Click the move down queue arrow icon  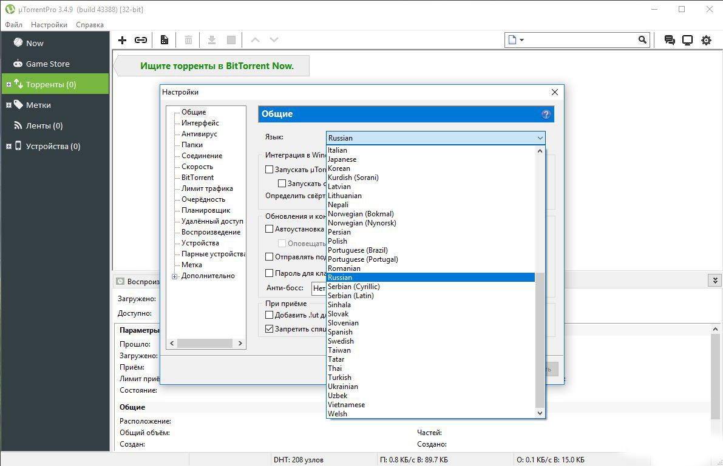(274, 40)
